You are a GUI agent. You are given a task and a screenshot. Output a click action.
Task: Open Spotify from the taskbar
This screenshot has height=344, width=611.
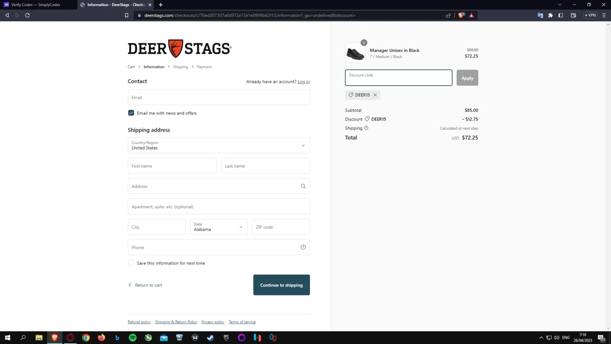pyautogui.click(x=133, y=337)
